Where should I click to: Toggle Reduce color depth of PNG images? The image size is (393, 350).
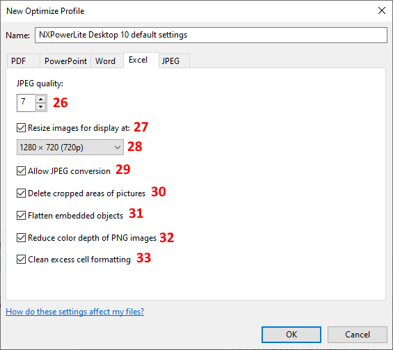21,238
